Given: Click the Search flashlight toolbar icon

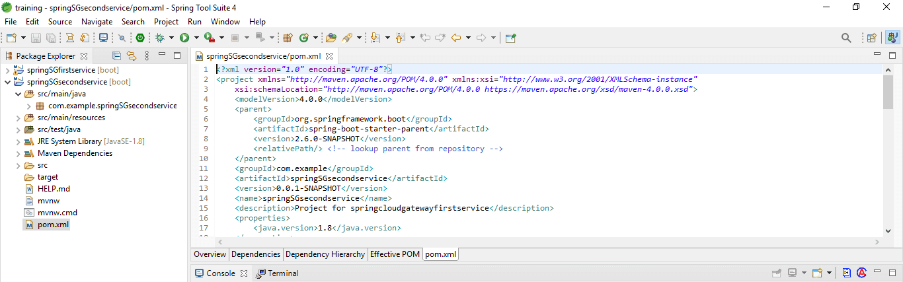Looking at the screenshot, I should [347, 38].
